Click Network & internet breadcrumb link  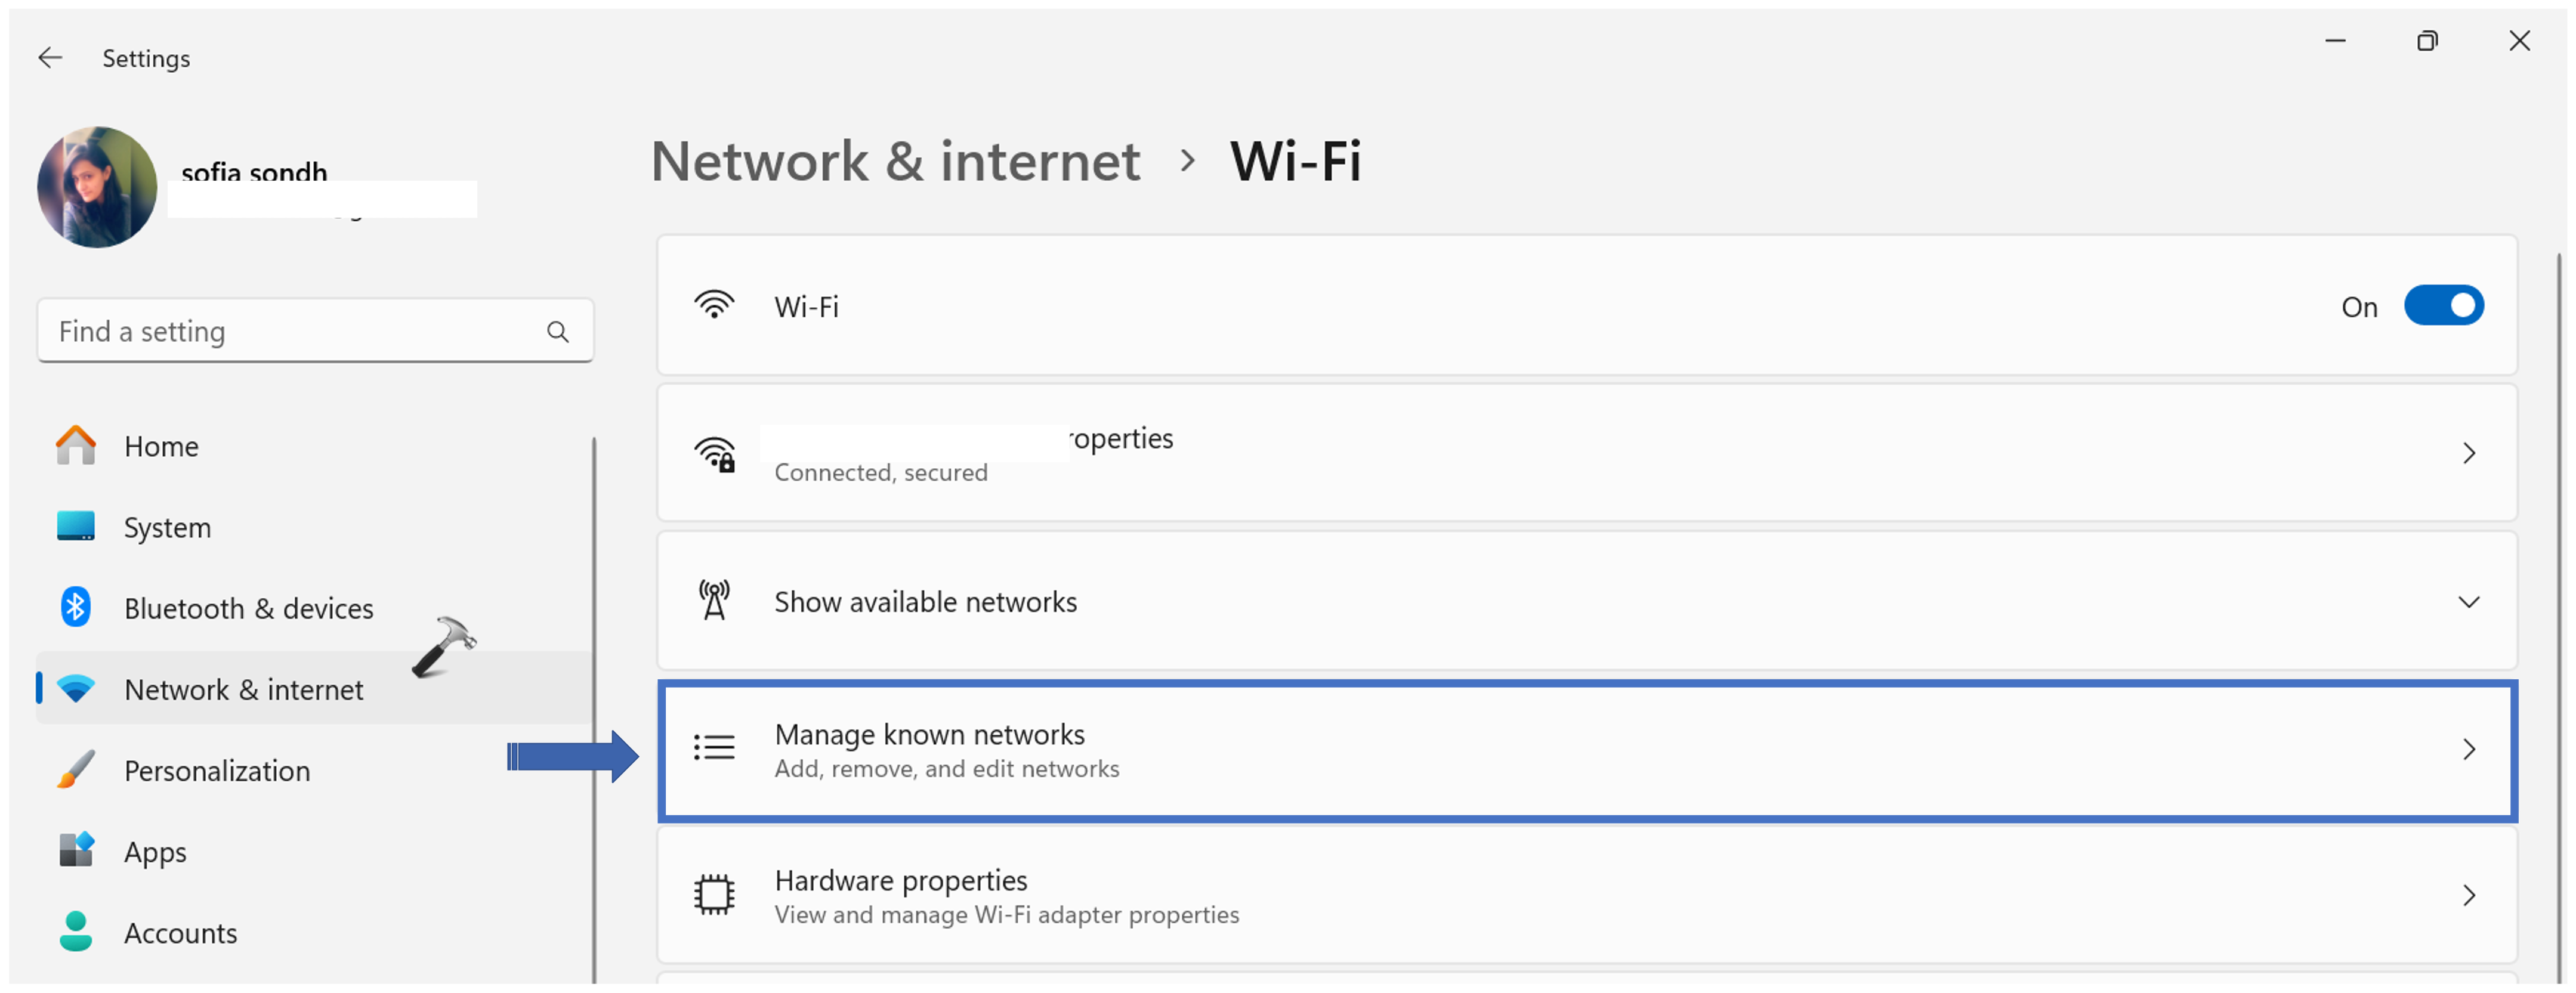pyautogui.click(x=895, y=162)
